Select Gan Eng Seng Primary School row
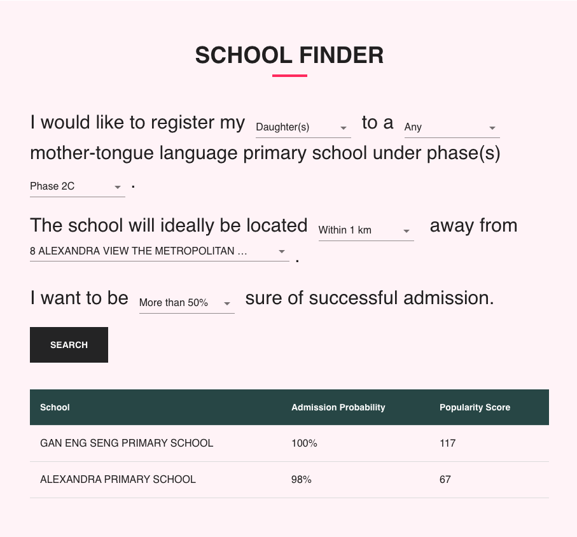Image resolution: width=577 pixels, height=537 pixels. click(x=289, y=443)
